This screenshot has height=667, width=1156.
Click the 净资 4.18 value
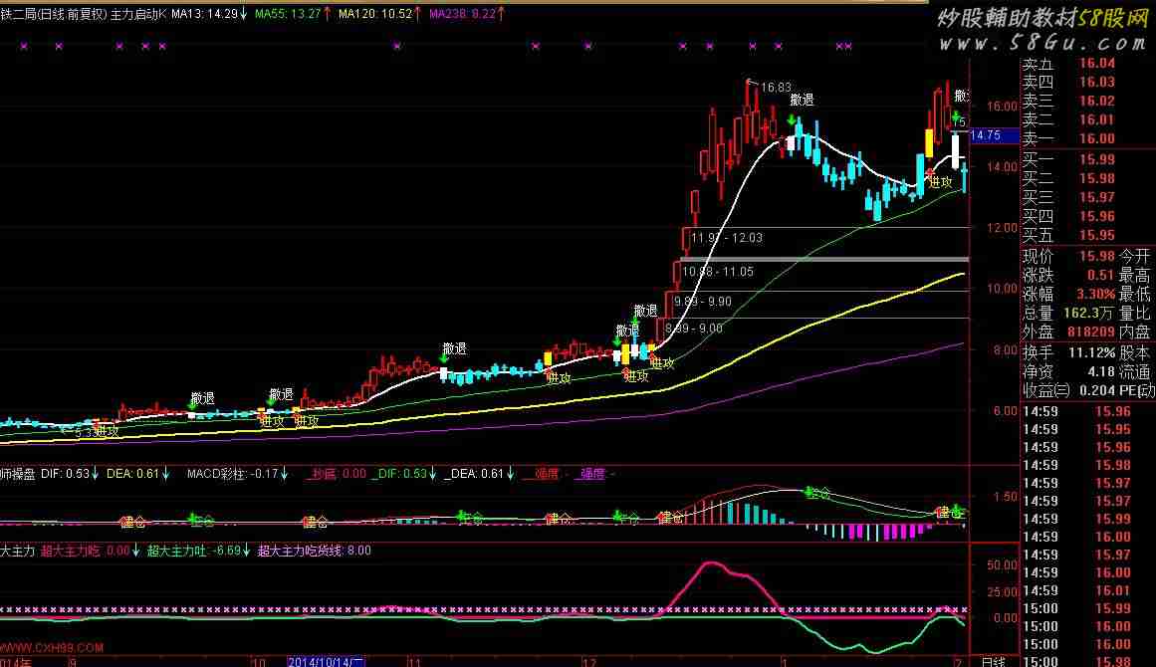tap(1100, 372)
